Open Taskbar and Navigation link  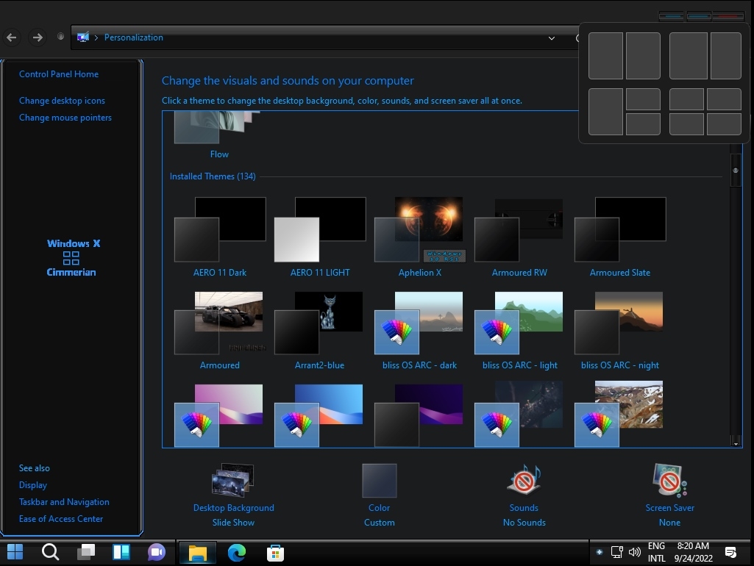click(64, 502)
